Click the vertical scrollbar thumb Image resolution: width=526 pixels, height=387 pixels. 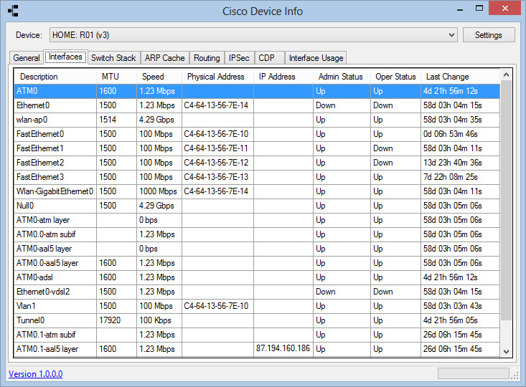(x=506, y=201)
